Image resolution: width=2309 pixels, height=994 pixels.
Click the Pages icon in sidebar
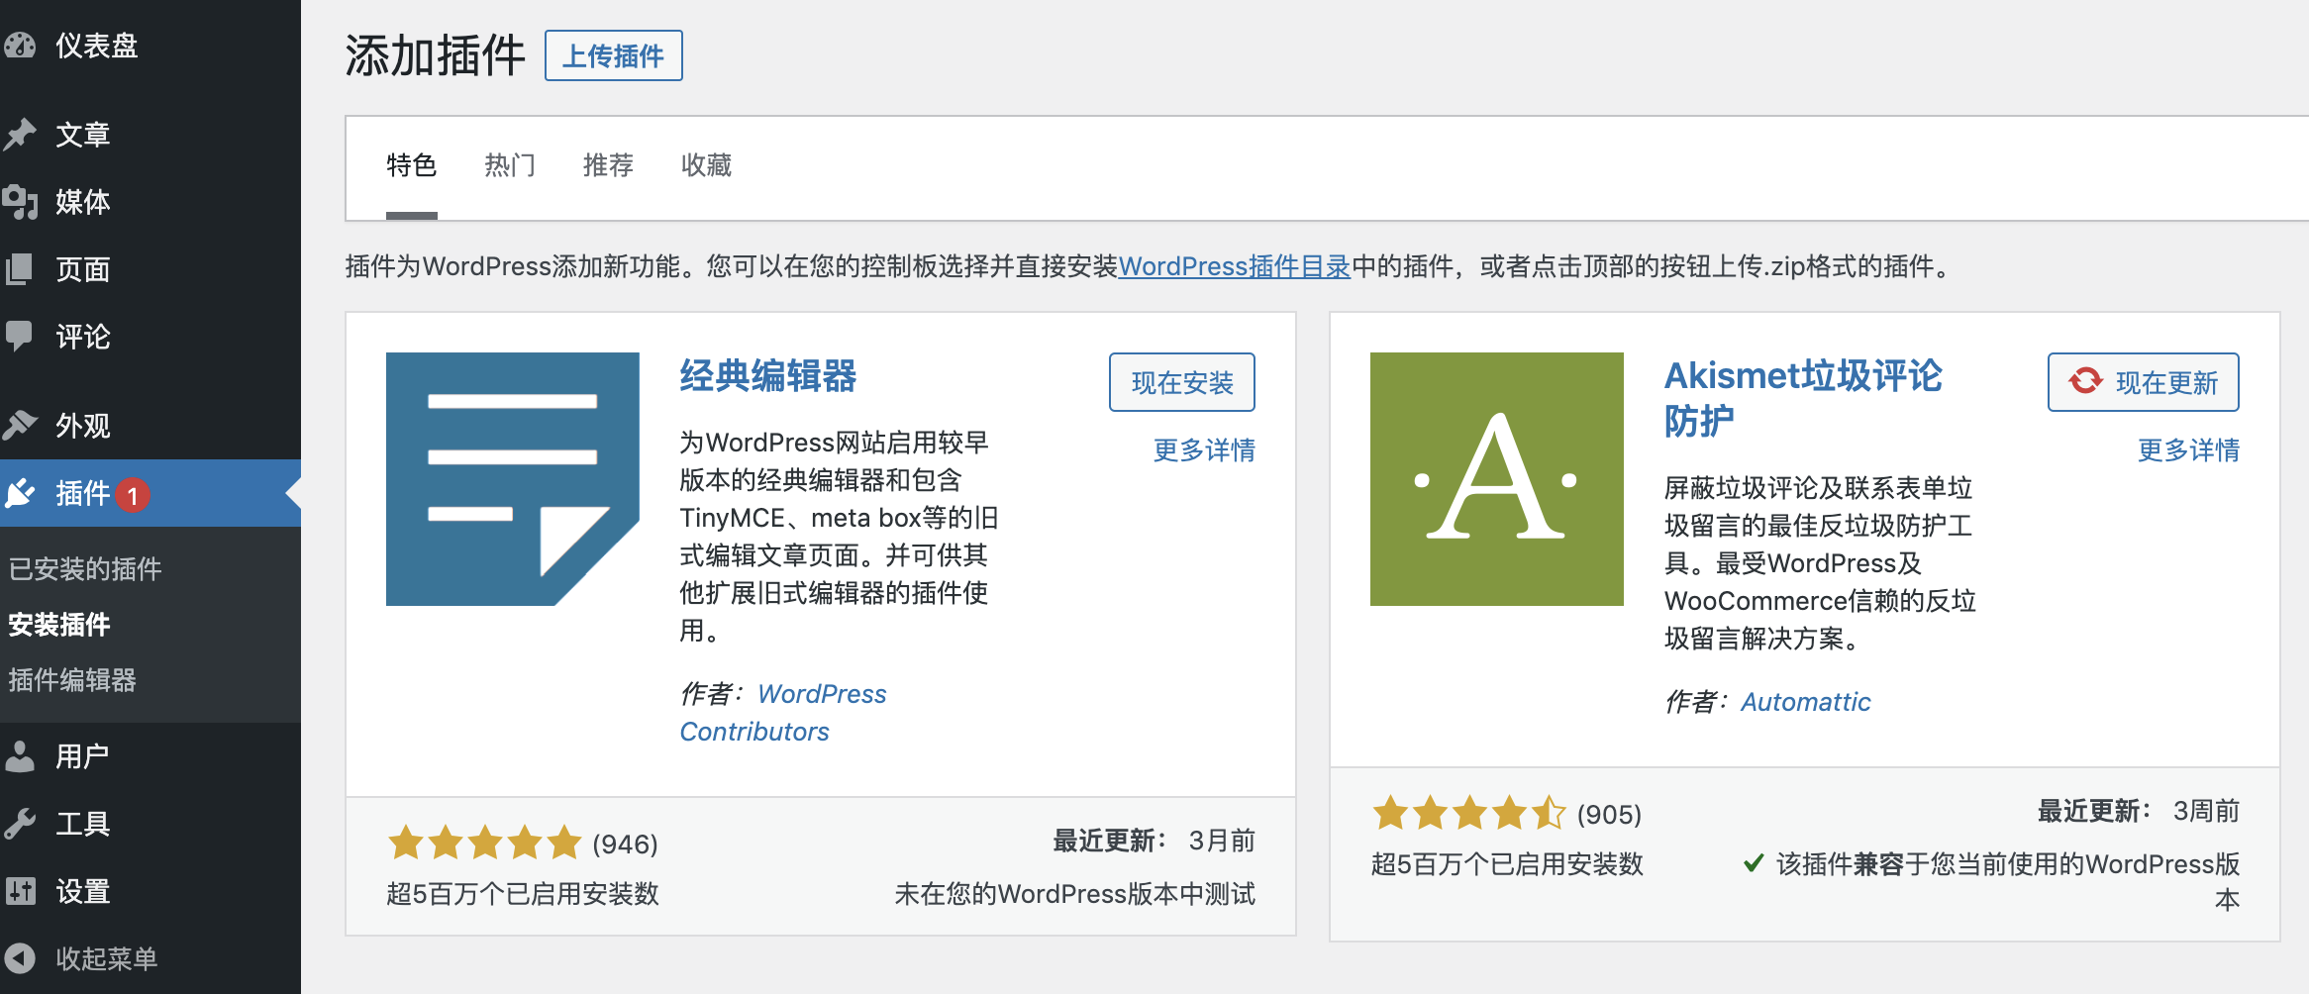tap(20, 269)
